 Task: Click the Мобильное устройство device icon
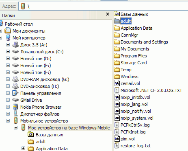16,121
